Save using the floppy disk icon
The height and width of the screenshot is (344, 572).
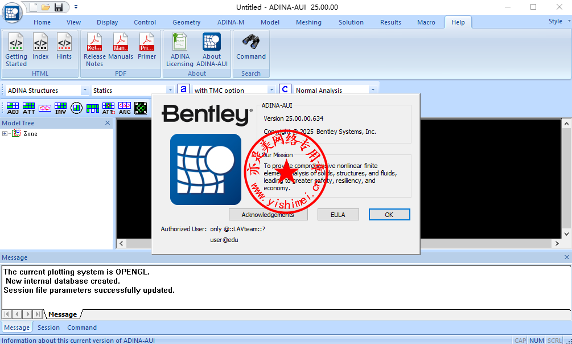[x=59, y=7]
